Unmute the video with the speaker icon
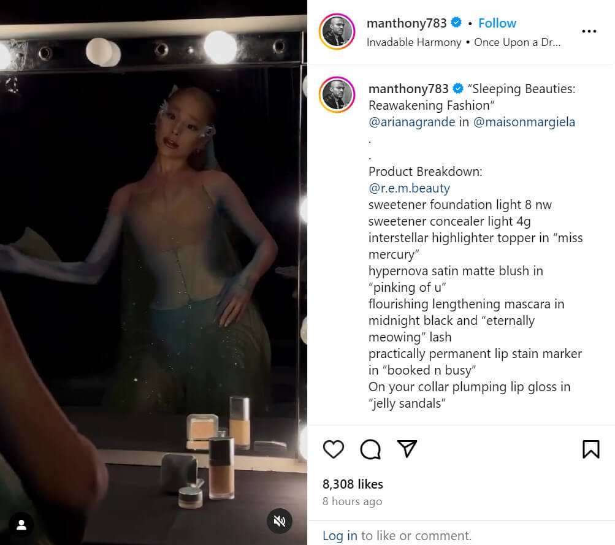 [x=279, y=521]
